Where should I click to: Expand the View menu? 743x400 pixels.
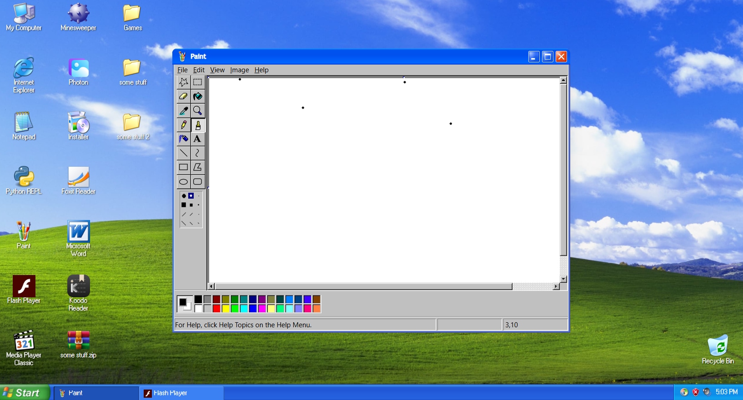[x=217, y=70]
